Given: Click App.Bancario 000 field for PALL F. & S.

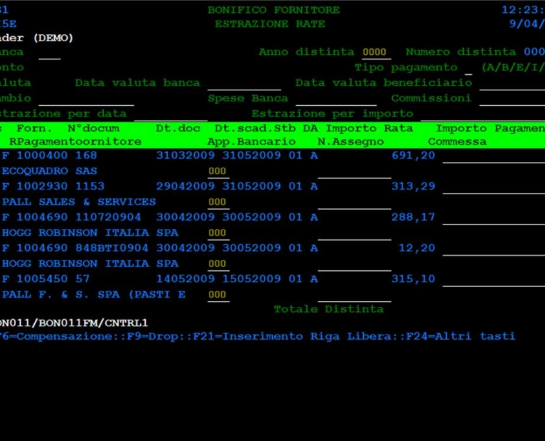Looking at the screenshot, I should pos(218,295).
